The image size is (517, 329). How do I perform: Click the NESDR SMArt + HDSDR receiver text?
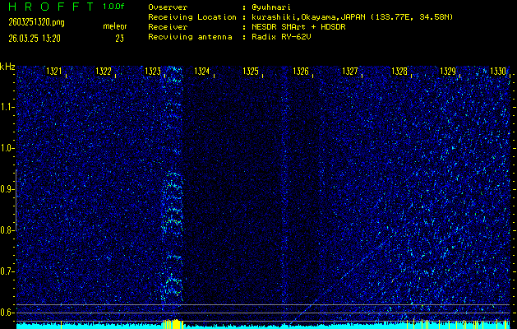point(298,26)
